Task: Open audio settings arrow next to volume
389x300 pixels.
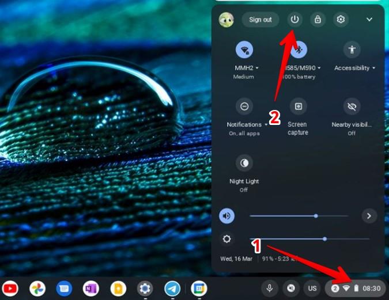Action: tap(369, 216)
